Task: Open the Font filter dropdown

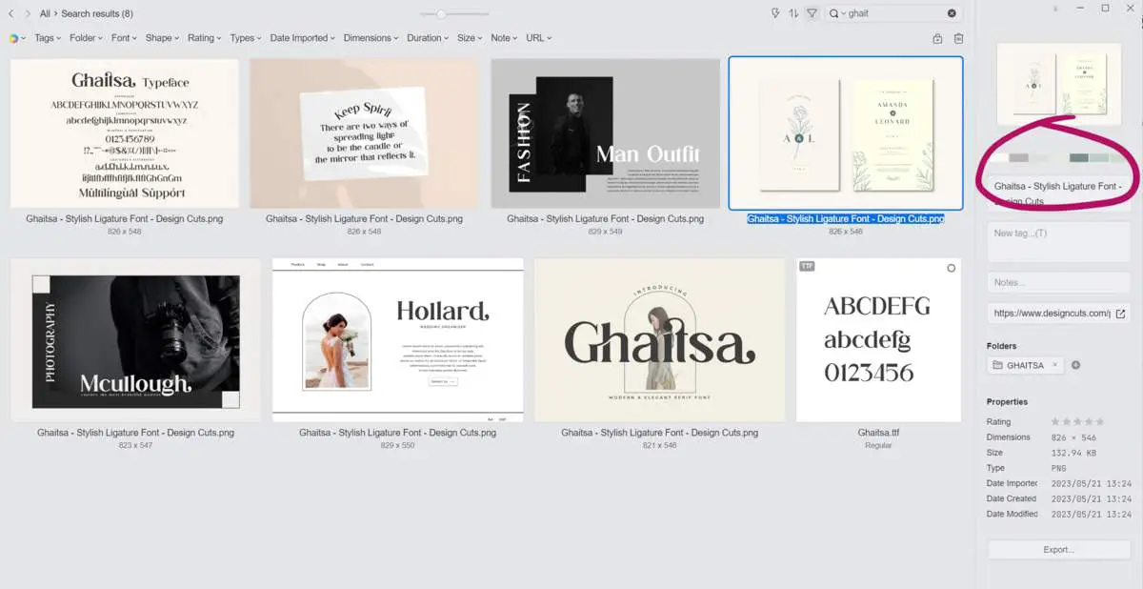Action: click(124, 38)
